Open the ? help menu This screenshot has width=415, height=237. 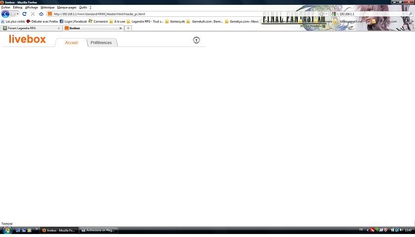pyautogui.click(x=90, y=7)
